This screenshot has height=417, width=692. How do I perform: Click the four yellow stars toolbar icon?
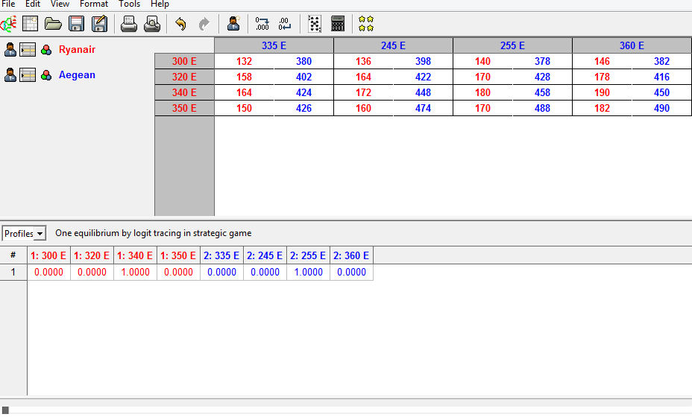click(x=366, y=24)
